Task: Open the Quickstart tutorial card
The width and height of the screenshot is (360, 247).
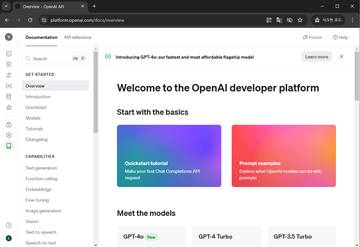Action: [169, 156]
